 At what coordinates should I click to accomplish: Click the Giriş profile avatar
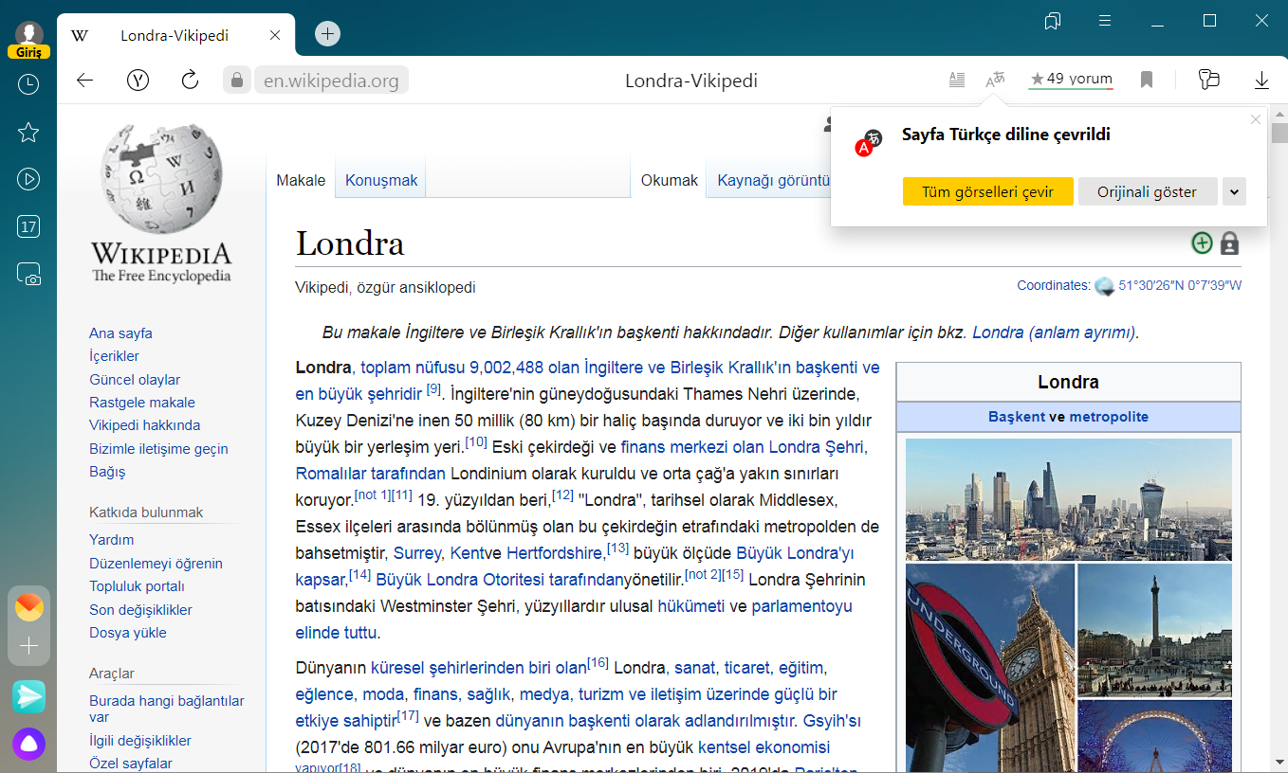point(28,39)
